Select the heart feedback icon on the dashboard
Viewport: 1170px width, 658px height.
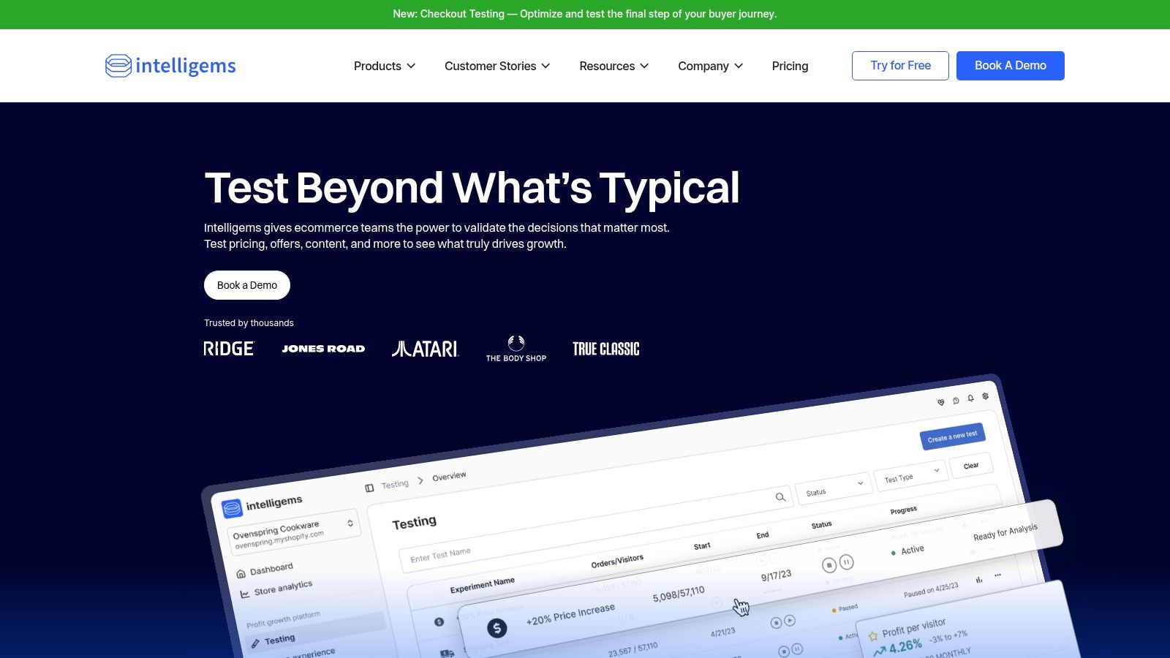941,402
